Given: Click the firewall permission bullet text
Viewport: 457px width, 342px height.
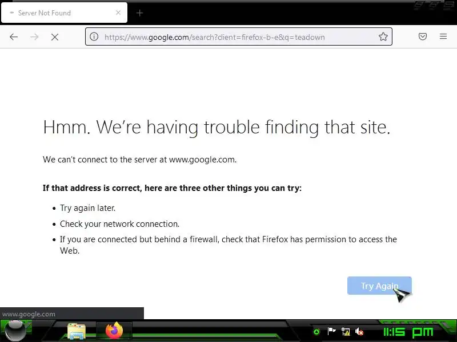Looking at the screenshot, I should point(228,245).
